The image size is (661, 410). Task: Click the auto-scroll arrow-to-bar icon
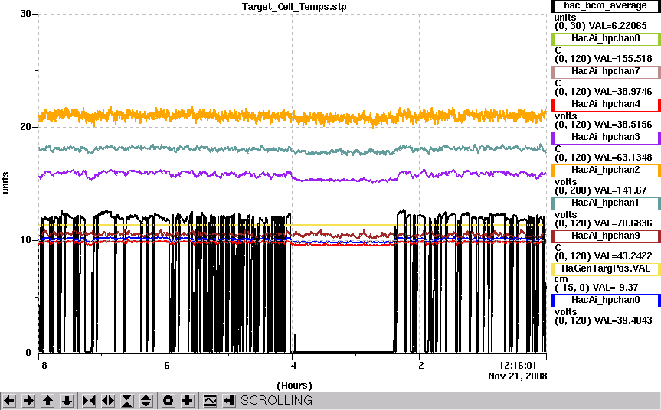[228, 400]
